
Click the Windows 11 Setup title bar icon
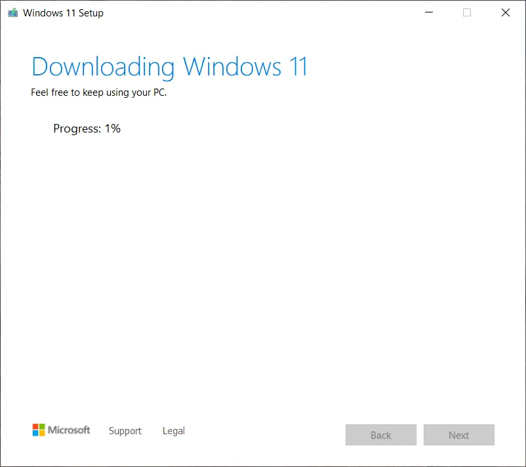coord(12,12)
